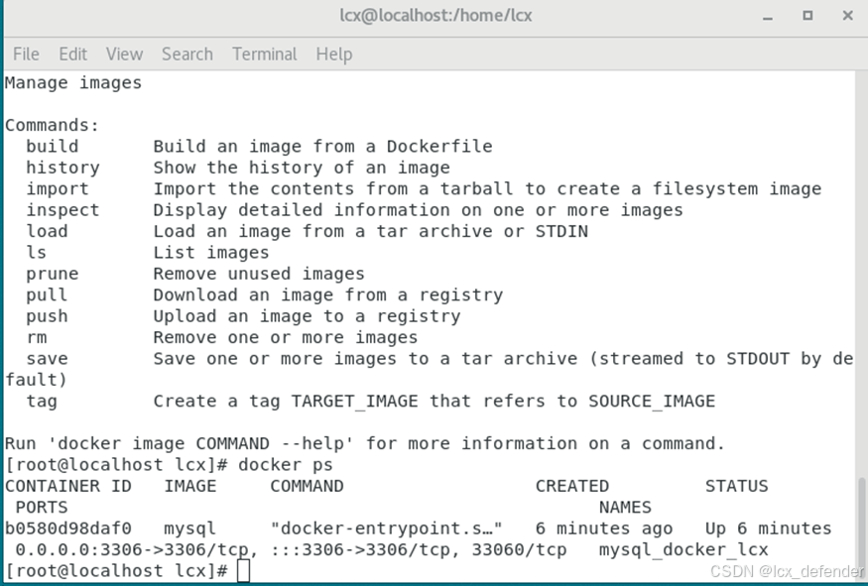Click the mysql_docker_lcx container name

tap(683, 549)
